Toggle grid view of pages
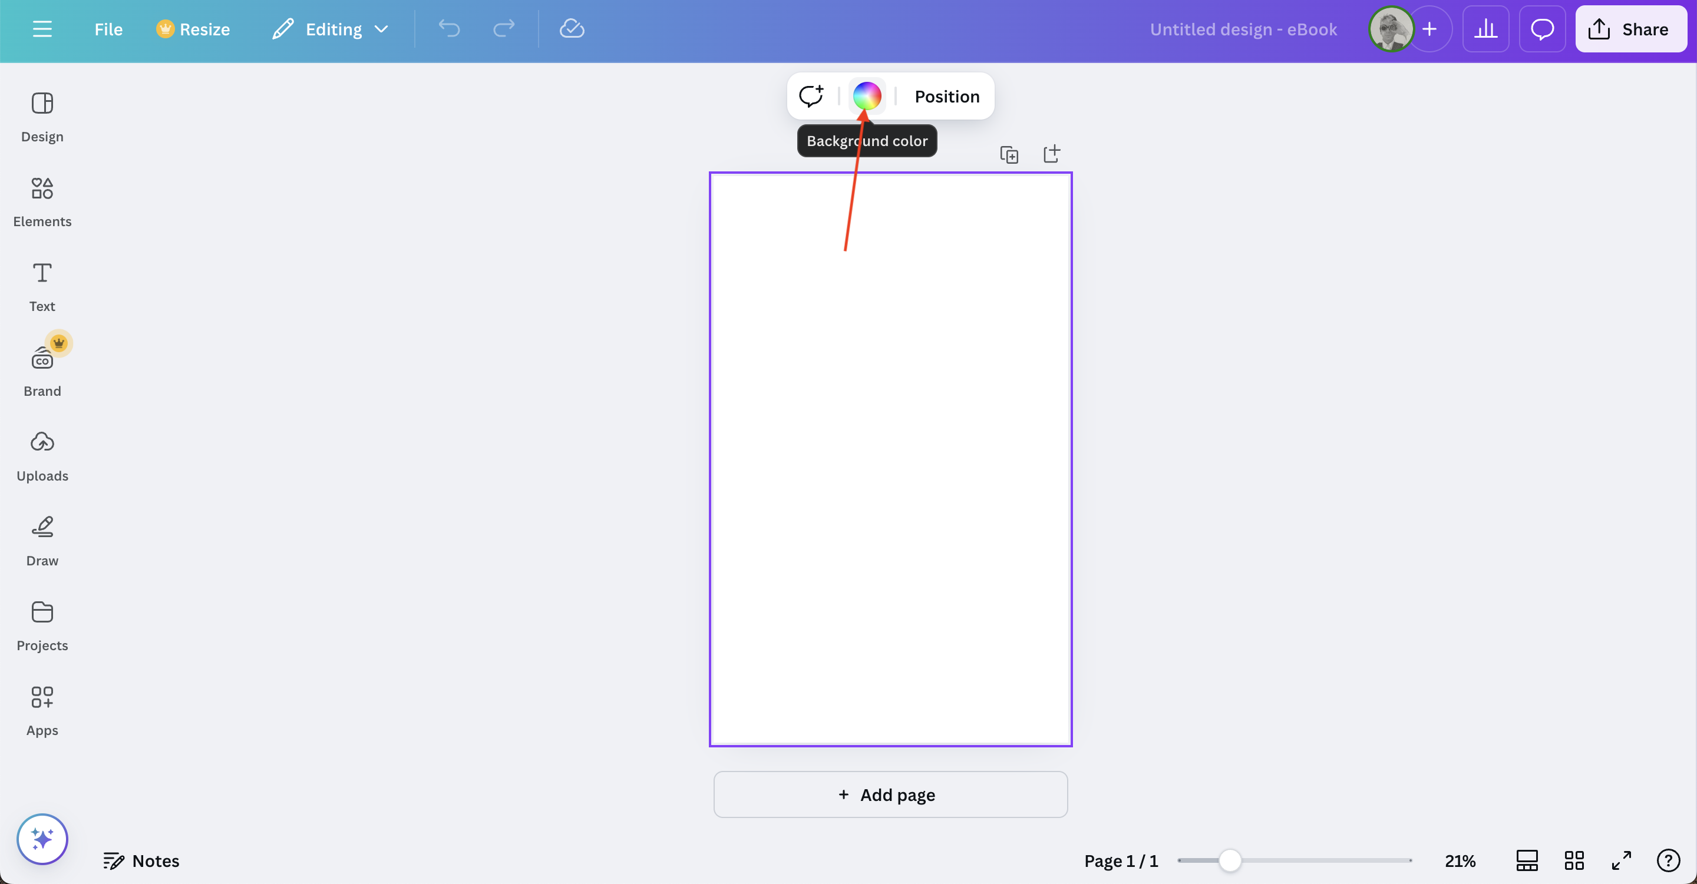Image resolution: width=1697 pixels, height=884 pixels. 1574,860
